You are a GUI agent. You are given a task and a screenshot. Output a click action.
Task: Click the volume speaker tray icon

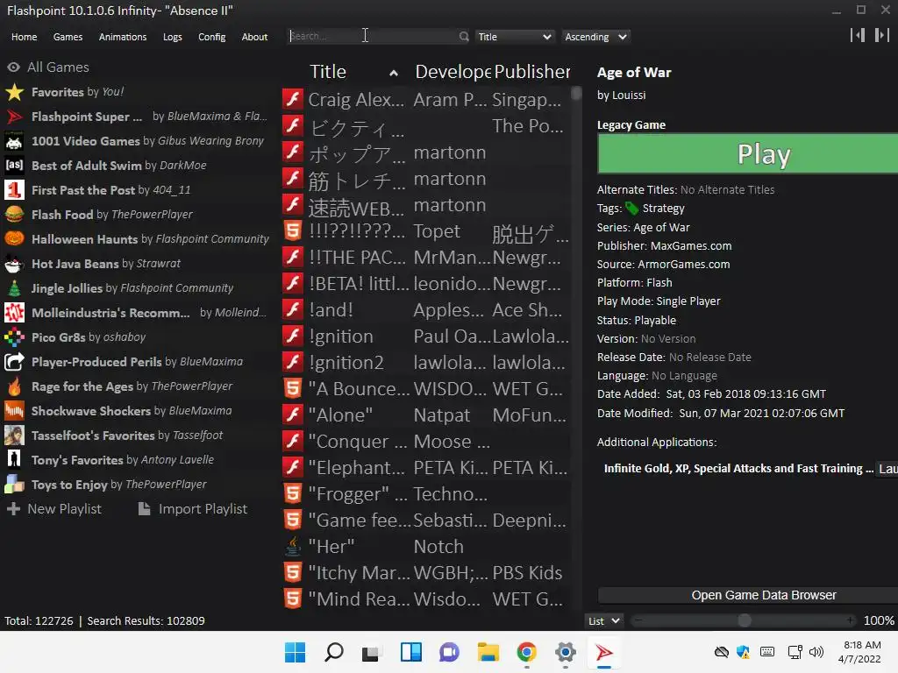[x=816, y=652]
